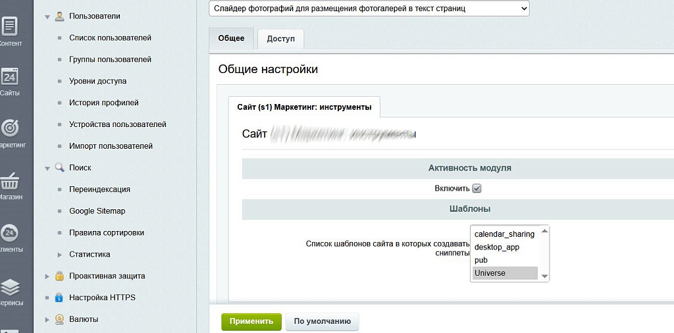Open the Сайты section icon
Viewport: 674px width, 333px height.
[x=10, y=78]
